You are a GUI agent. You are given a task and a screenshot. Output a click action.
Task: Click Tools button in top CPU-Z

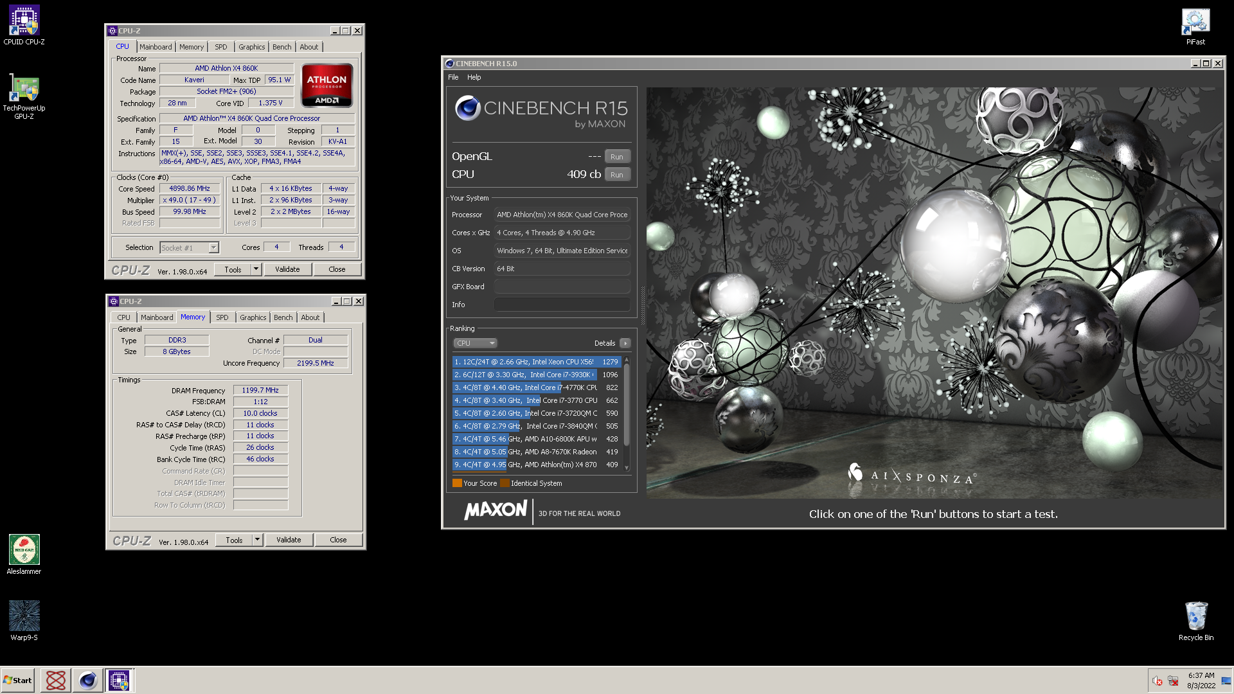pos(233,270)
